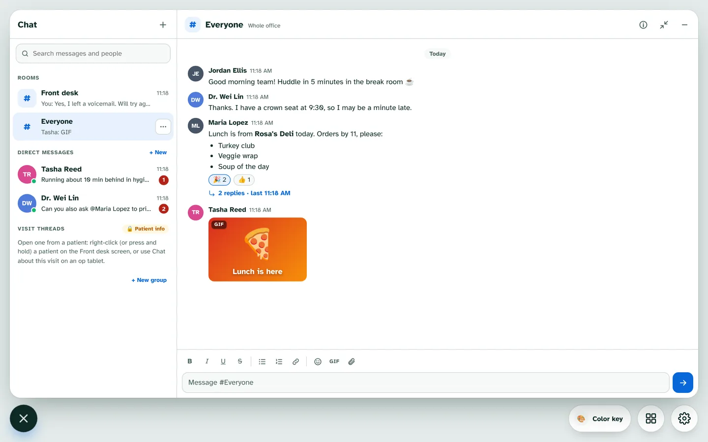Click the Everyone room hash icon in header
708x442 pixels.
(193, 25)
